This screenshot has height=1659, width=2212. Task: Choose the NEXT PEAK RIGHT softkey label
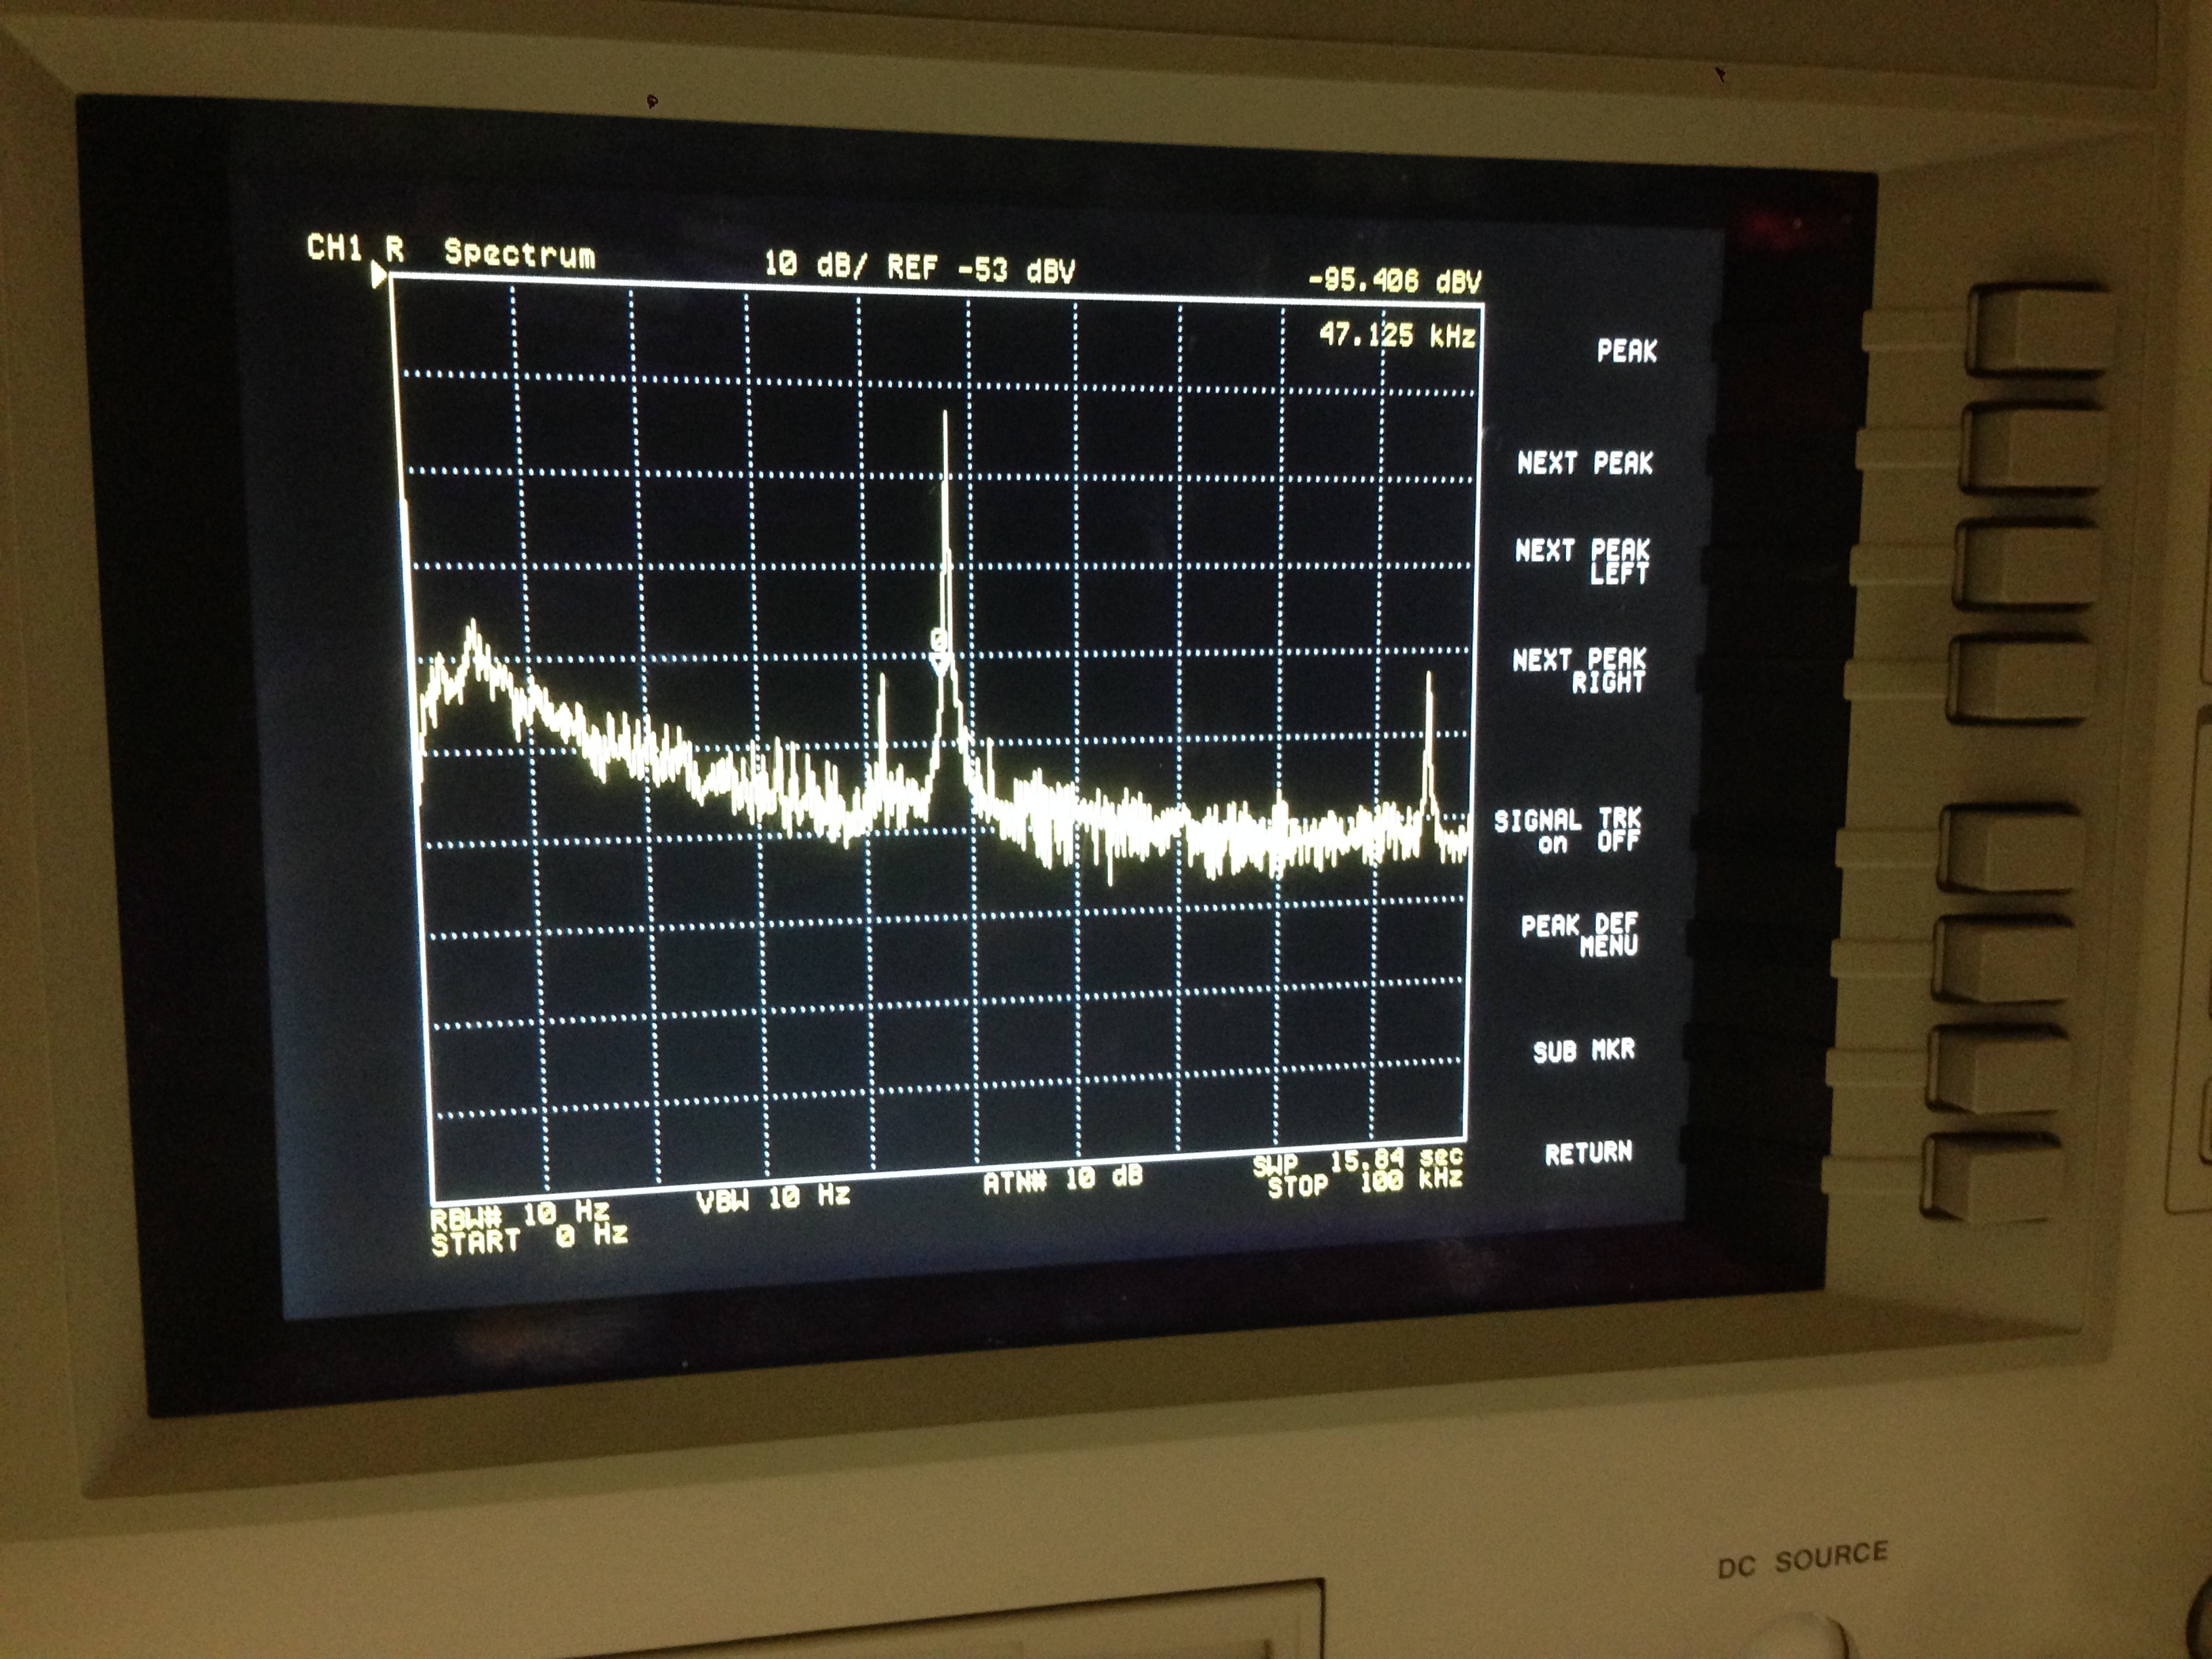click(1579, 670)
